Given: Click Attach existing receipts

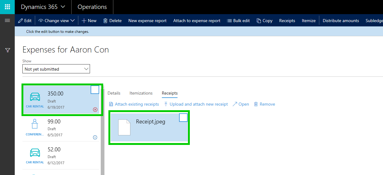Looking at the screenshot, I should (x=134, y=104).
